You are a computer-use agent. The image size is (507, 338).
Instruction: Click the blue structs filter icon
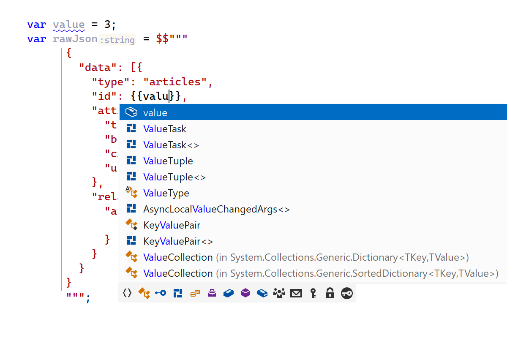[x=178, y=293]
